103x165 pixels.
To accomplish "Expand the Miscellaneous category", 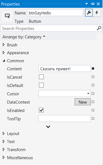I will click(4, 157).
